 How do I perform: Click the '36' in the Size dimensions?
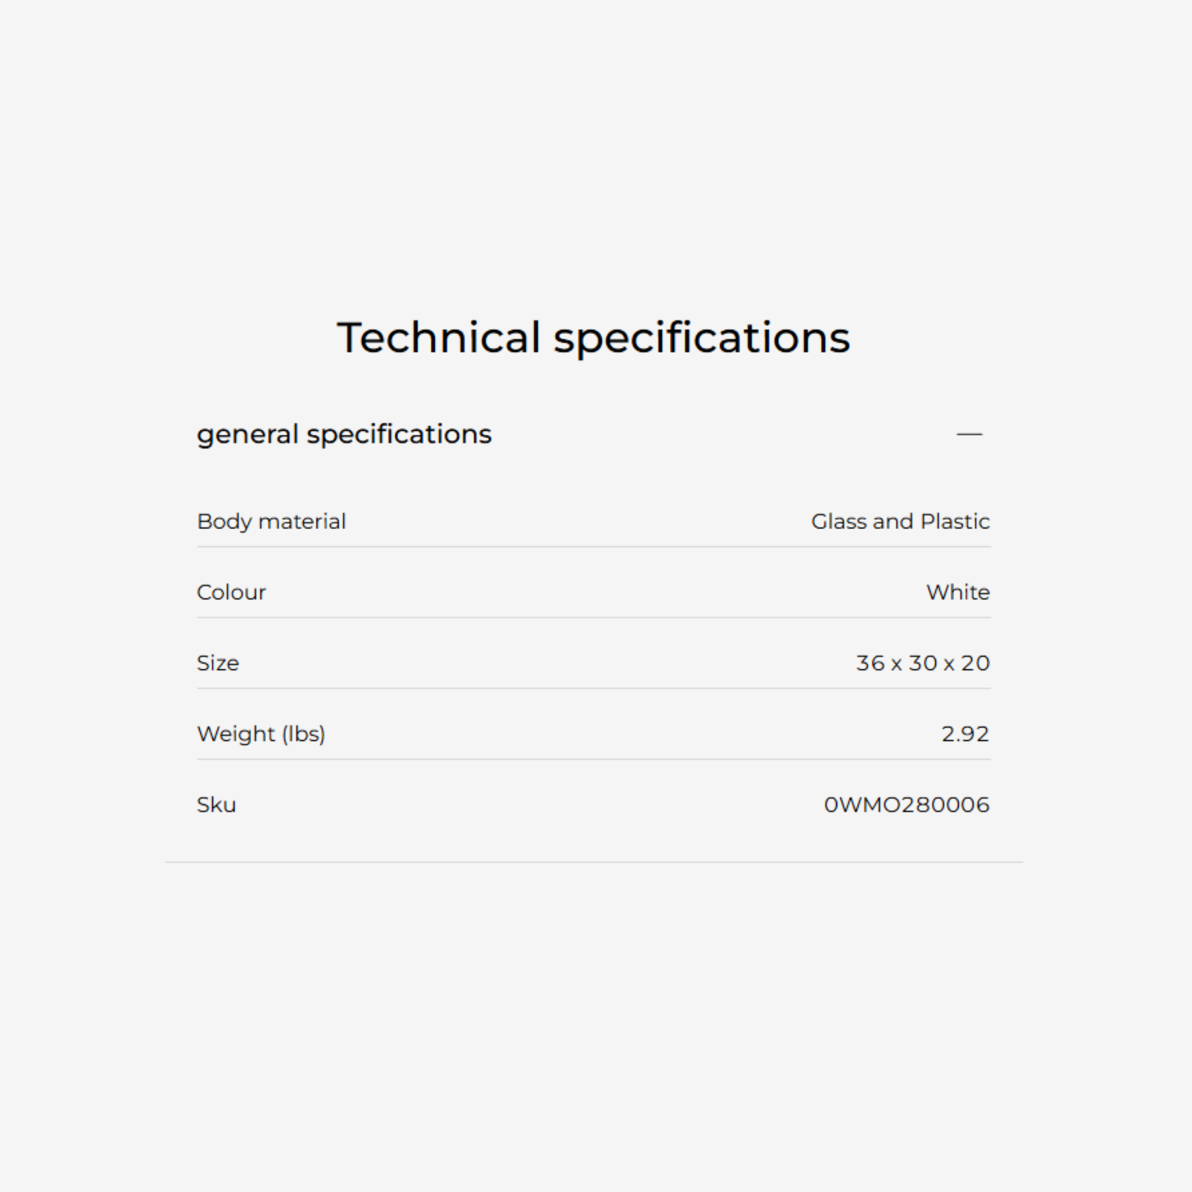click(870, 664)
